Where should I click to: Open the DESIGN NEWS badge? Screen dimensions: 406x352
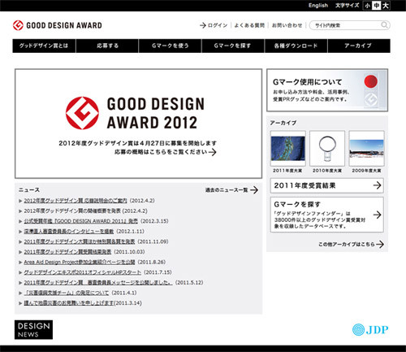click(33, 329)
